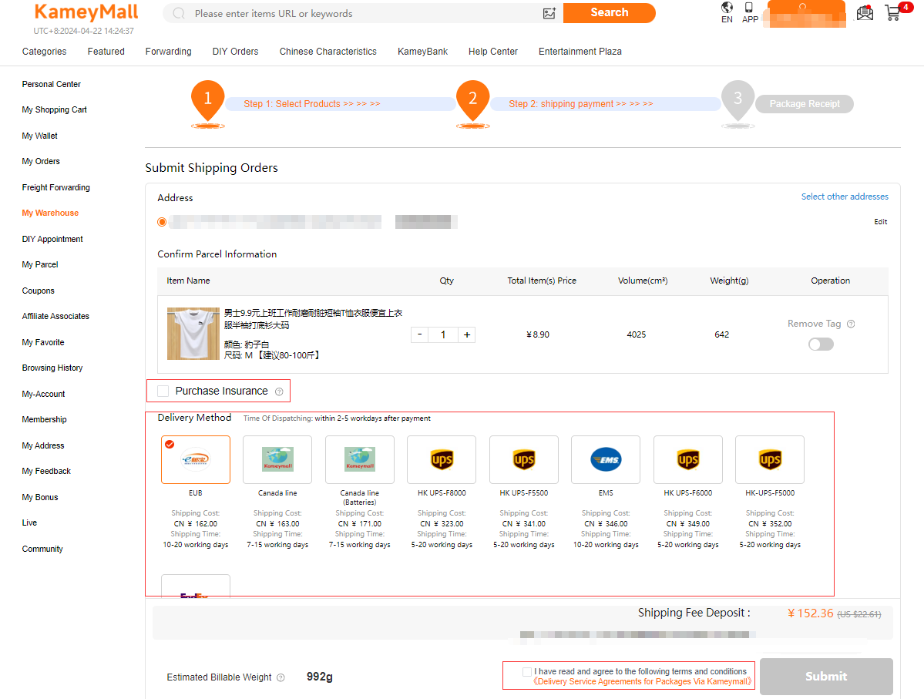924x699 pixels.
Task: Open Community in sidebar
Action: point(42,549)
